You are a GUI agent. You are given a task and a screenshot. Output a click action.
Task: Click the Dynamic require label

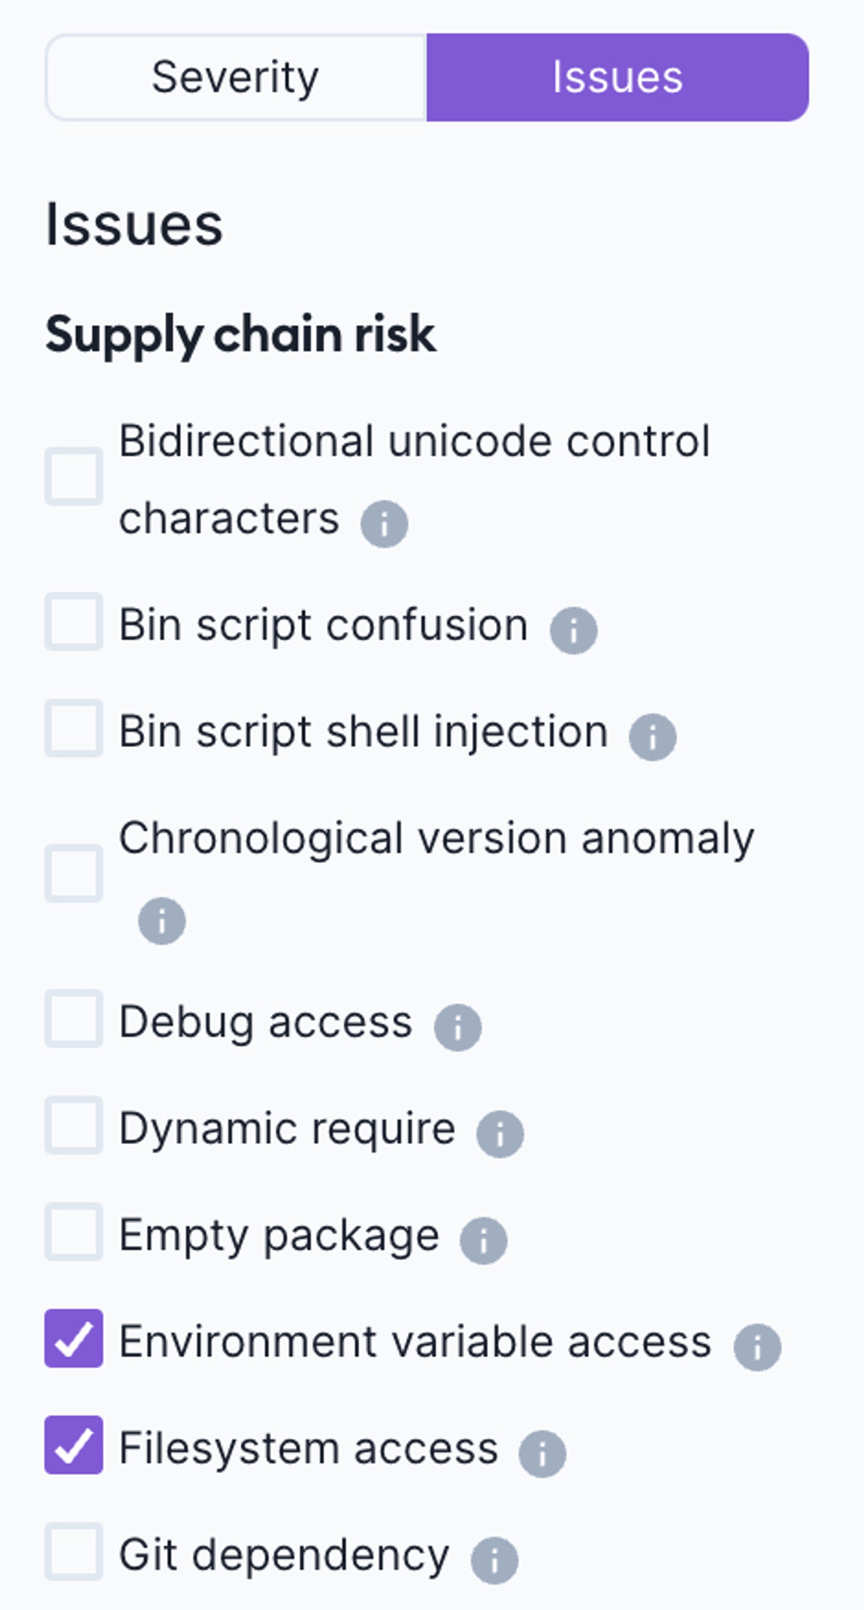pos(287,1129)
